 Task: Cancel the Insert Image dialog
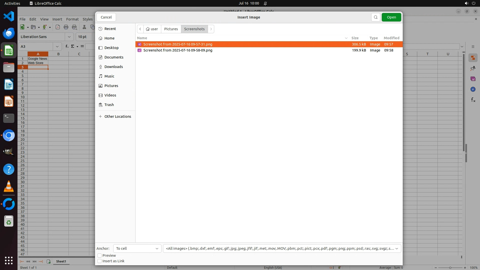point(106,17)
